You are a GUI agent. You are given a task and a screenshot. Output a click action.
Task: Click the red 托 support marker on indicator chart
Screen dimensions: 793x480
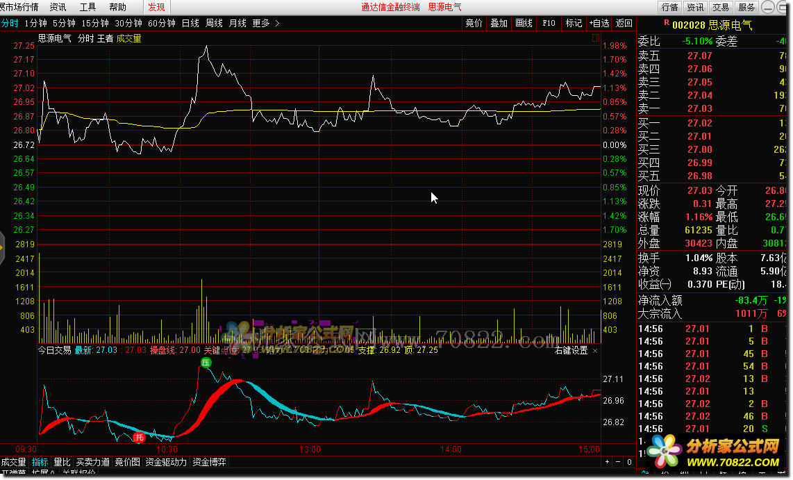coord(139,437)
